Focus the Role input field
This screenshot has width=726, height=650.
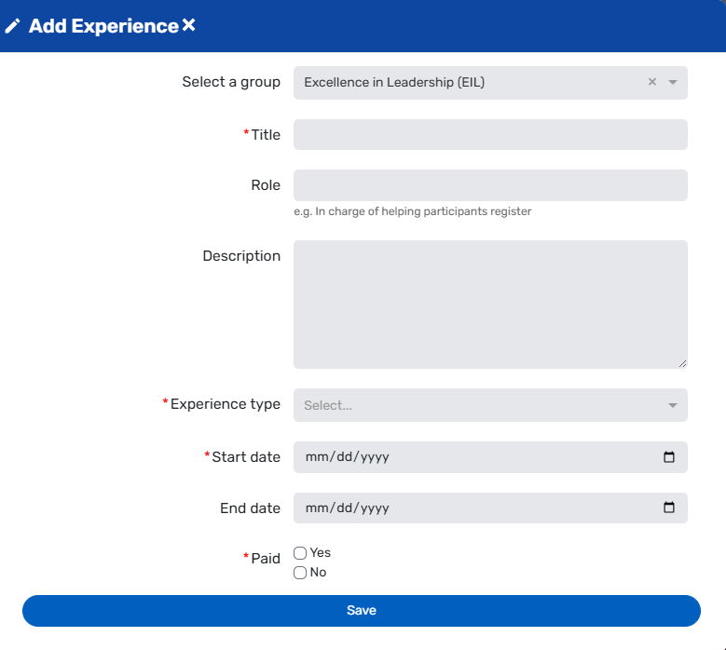tap(490, 185)
